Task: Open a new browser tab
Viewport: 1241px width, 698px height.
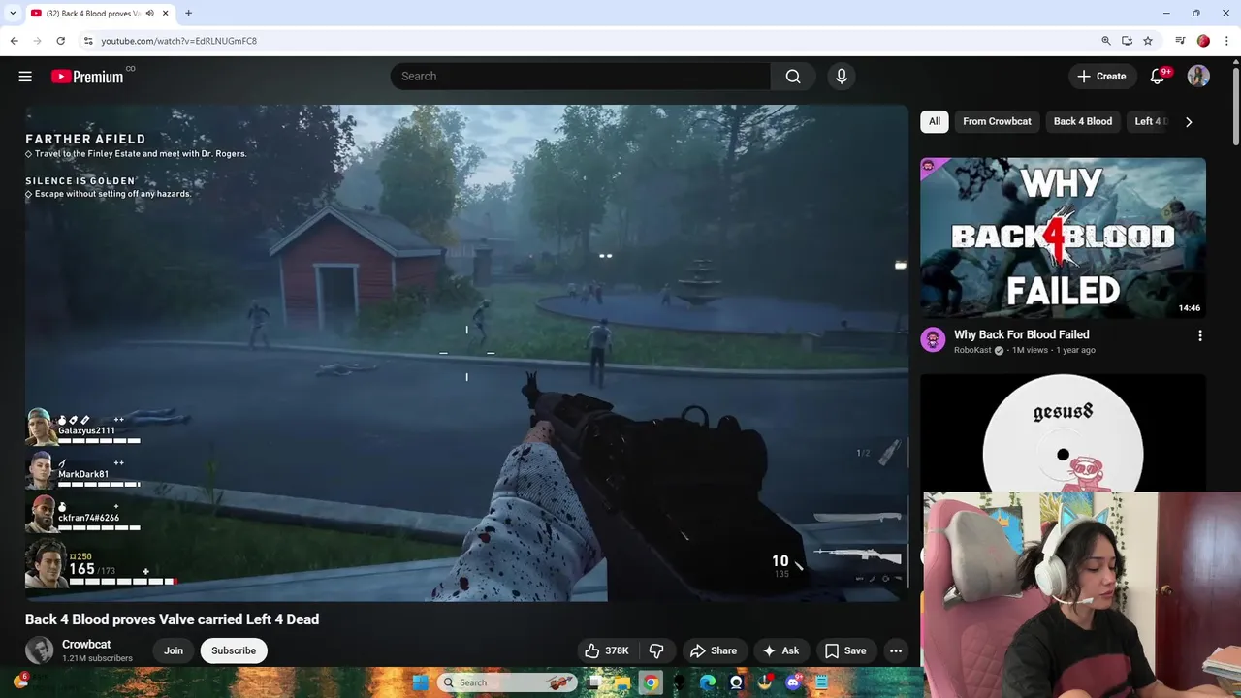Action: click(188, 14)
